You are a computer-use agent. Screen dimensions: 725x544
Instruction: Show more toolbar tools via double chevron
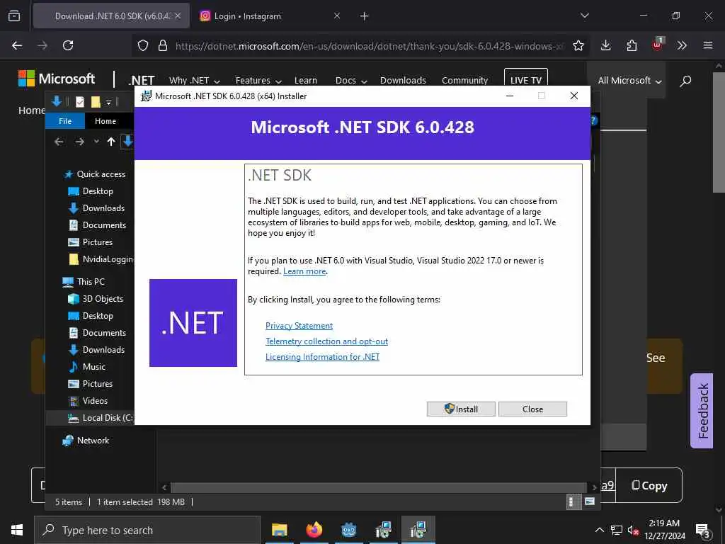[x=682, y=45]
